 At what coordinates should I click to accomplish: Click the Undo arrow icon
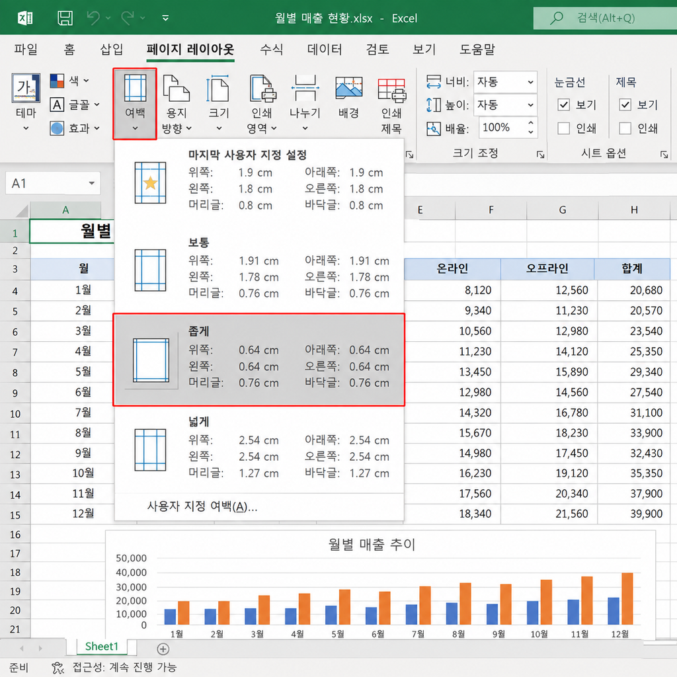tap(93, 18)
